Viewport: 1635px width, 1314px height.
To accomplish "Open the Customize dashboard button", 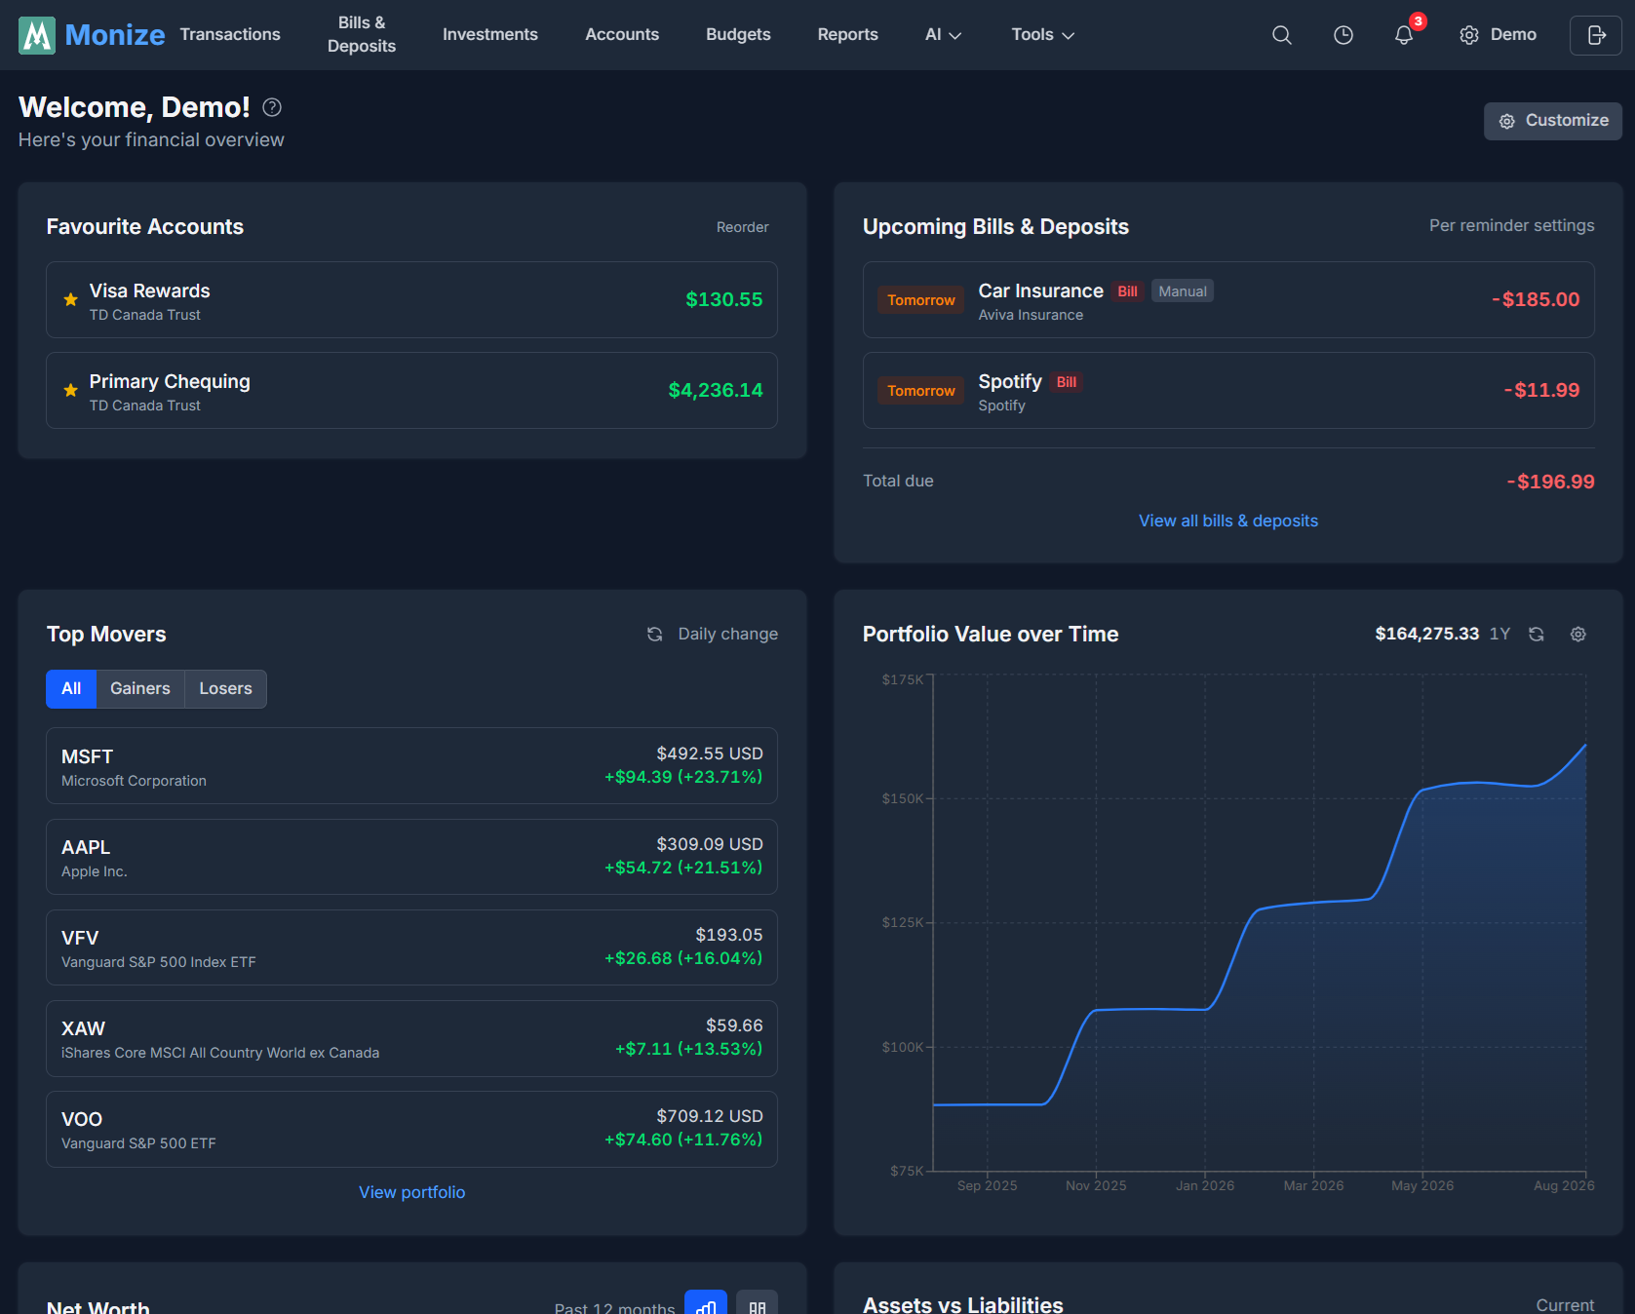I will pyautogui.click(x=1553, y=121).
